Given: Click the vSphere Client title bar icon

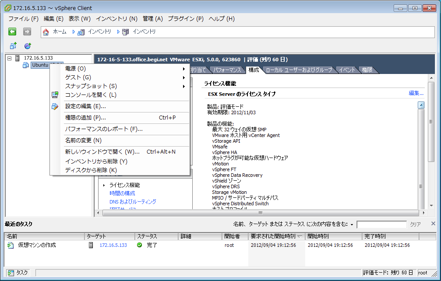Looking at the screenshot, I should pos(8,8).
